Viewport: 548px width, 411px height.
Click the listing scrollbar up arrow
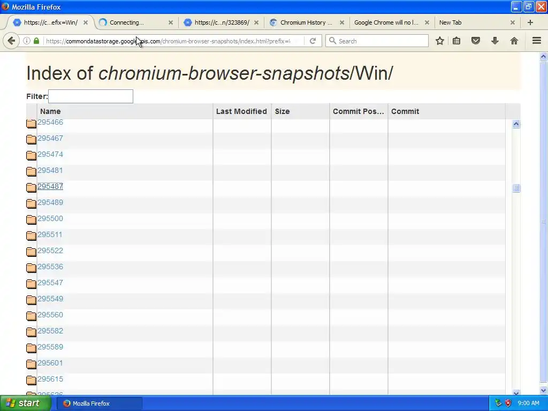[516, 124]
